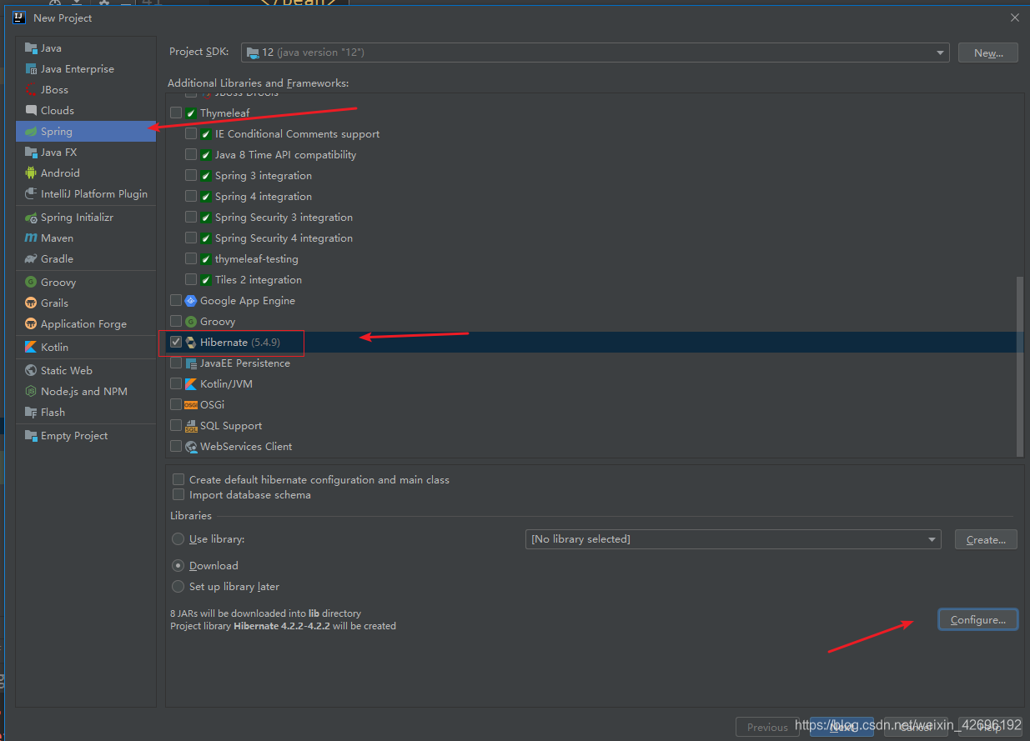Check IE Conditional Comments support
The image size is (1030, 741).
click(x=191, y=133)
